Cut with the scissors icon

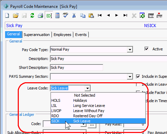[74, 15]
